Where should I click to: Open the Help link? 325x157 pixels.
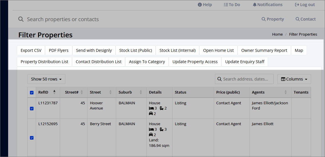point(205,5)
